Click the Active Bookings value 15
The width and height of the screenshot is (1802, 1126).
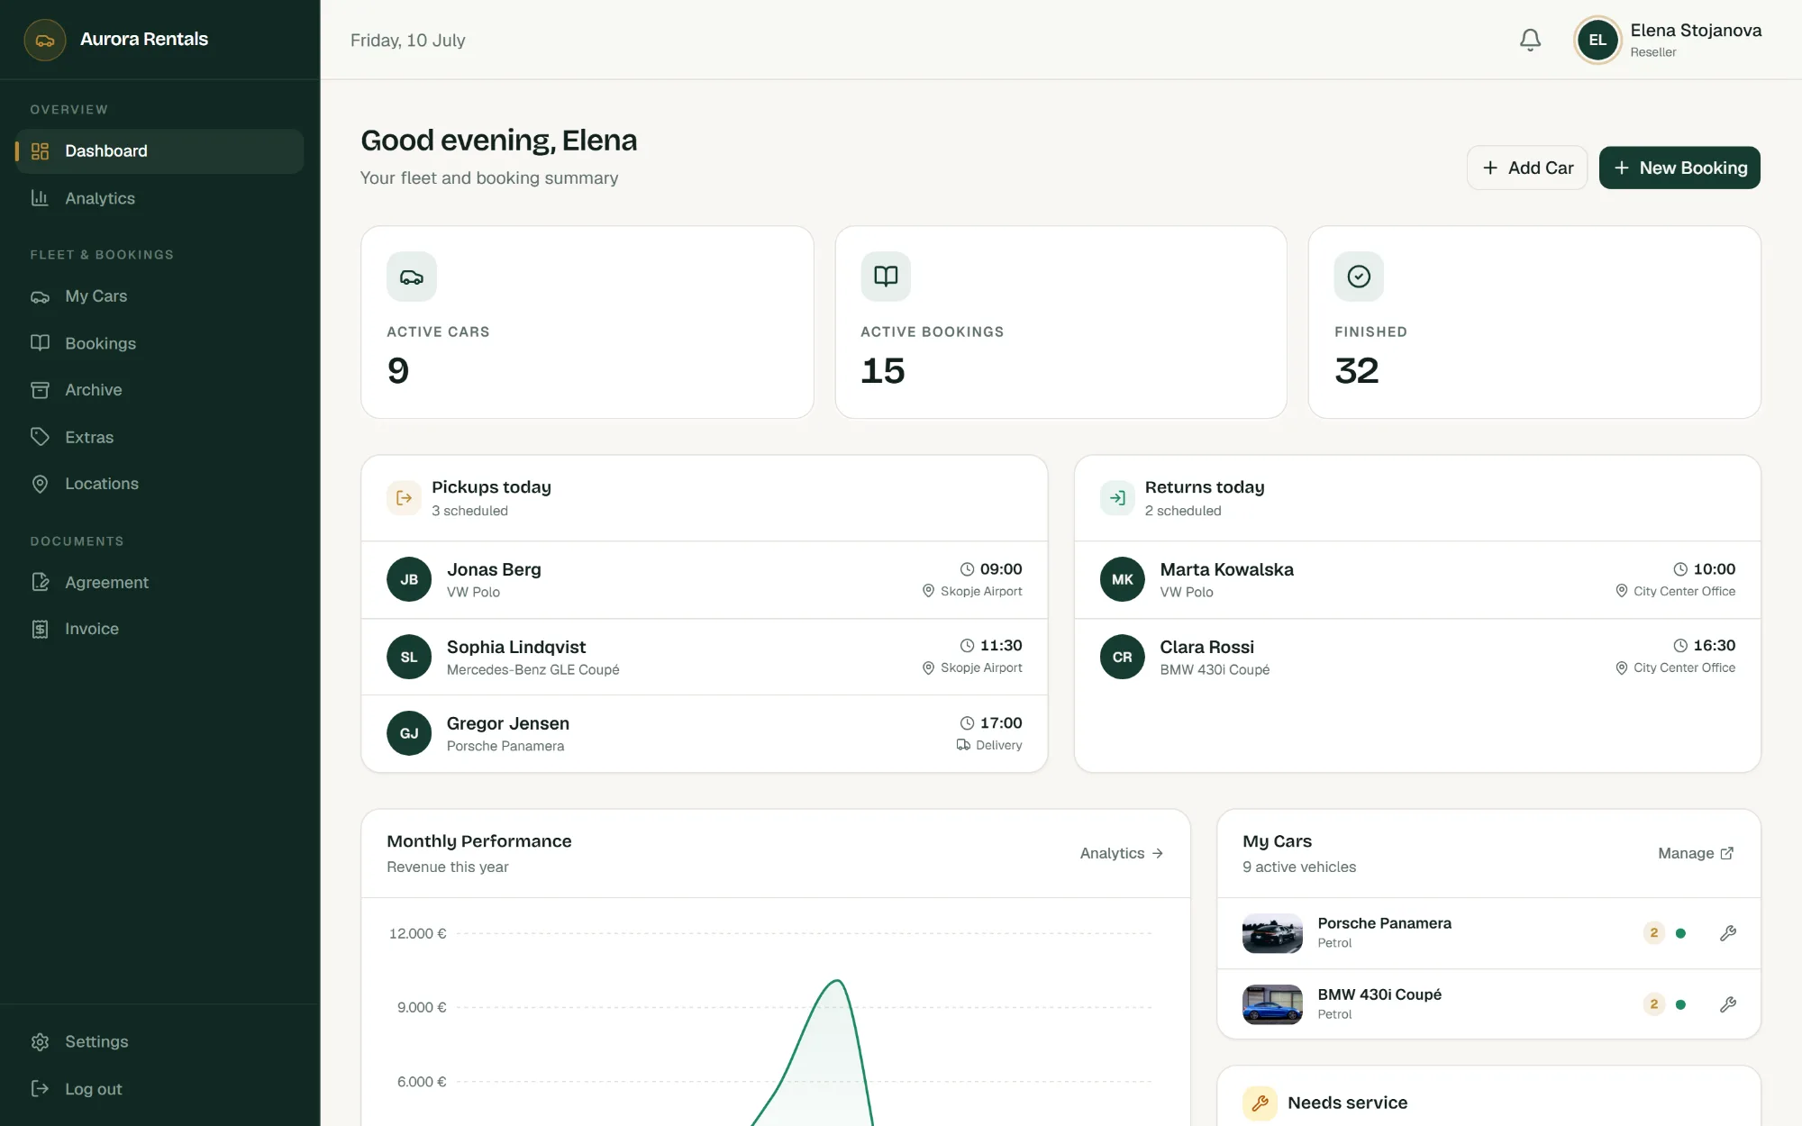click(883, 371)
